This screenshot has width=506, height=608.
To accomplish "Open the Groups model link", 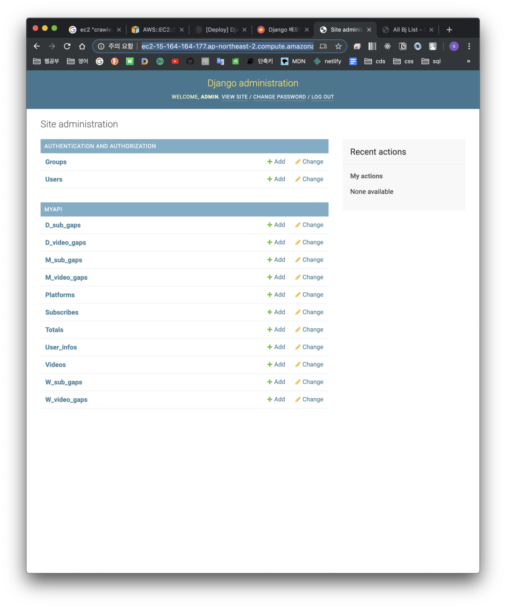I will (56, 162).
